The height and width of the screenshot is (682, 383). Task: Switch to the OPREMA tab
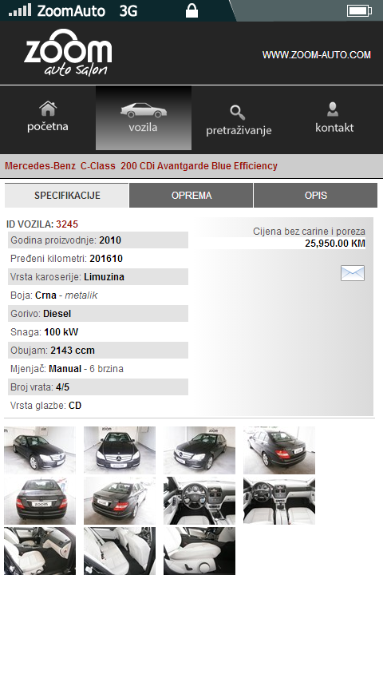(191, 196)
